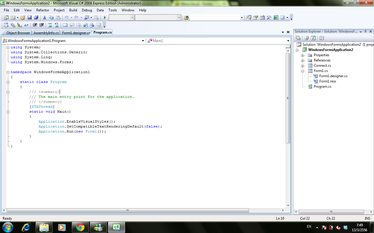Click the Toolbox hammer-and-wrench icon
This screenshot has width=374, height=233.
269,18
